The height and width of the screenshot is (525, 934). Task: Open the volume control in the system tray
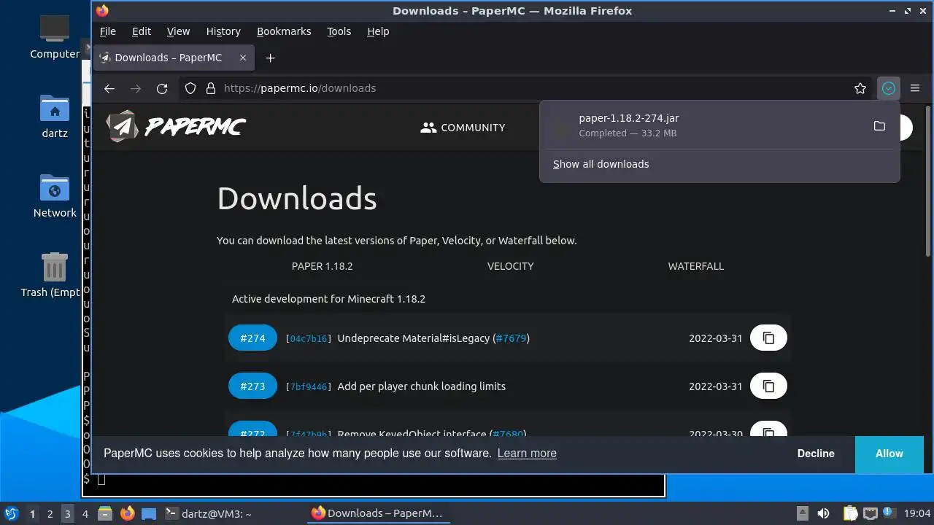pos(823,513)
